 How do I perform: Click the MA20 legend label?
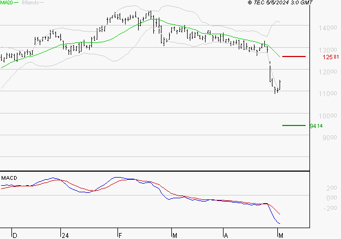7,3
